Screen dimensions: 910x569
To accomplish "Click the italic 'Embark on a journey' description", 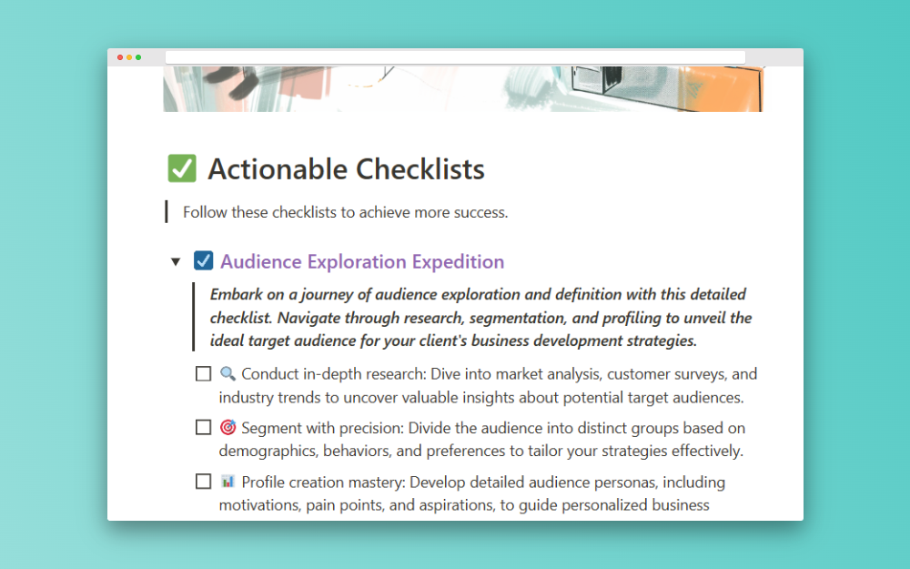I will [480, 318].
